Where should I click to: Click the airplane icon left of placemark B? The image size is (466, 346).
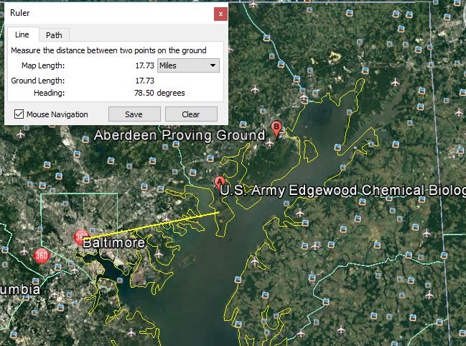coord(269,143)
